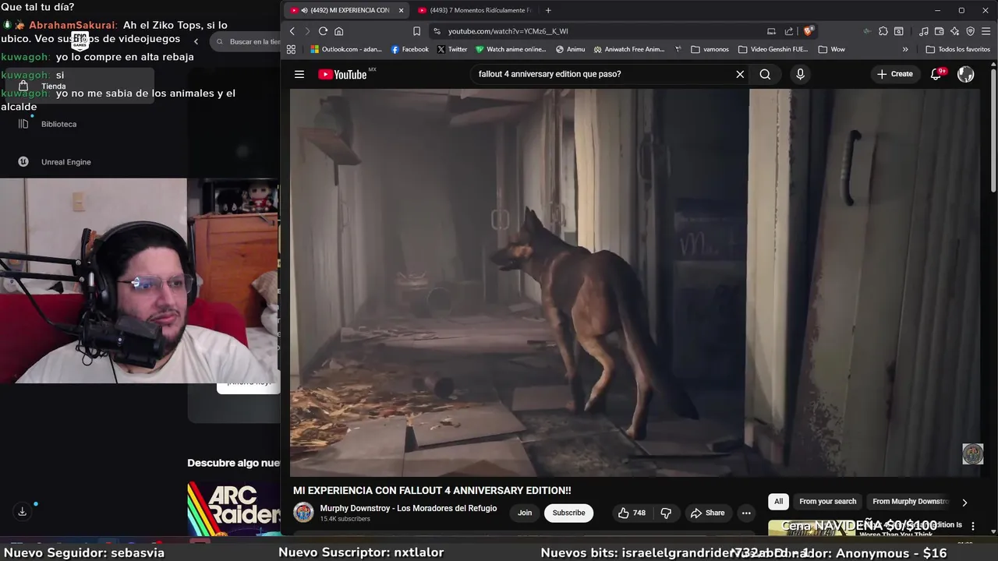The height and width of the screenshot is (561, 998).
Task: Show more filter chips with the right chevron
Action: click(x=964, y=503)
